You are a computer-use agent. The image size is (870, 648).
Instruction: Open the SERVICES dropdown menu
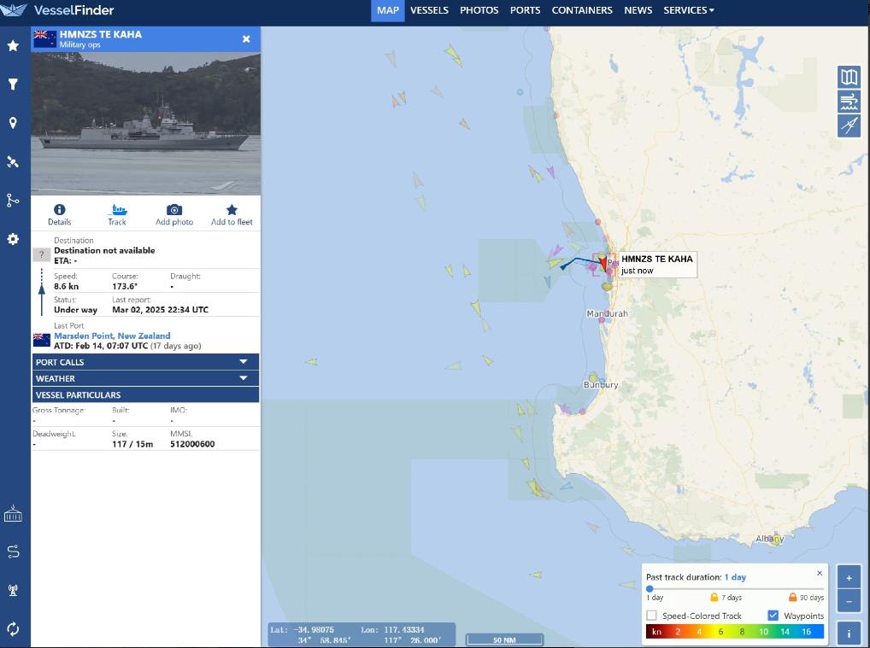point(689,10)
